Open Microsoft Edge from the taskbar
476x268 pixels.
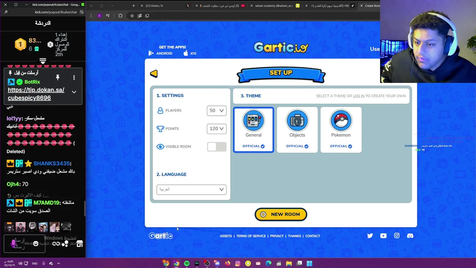[x=268, y=264]
